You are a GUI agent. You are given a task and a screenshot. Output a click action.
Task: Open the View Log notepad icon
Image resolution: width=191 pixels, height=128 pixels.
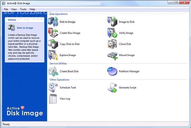53,99
